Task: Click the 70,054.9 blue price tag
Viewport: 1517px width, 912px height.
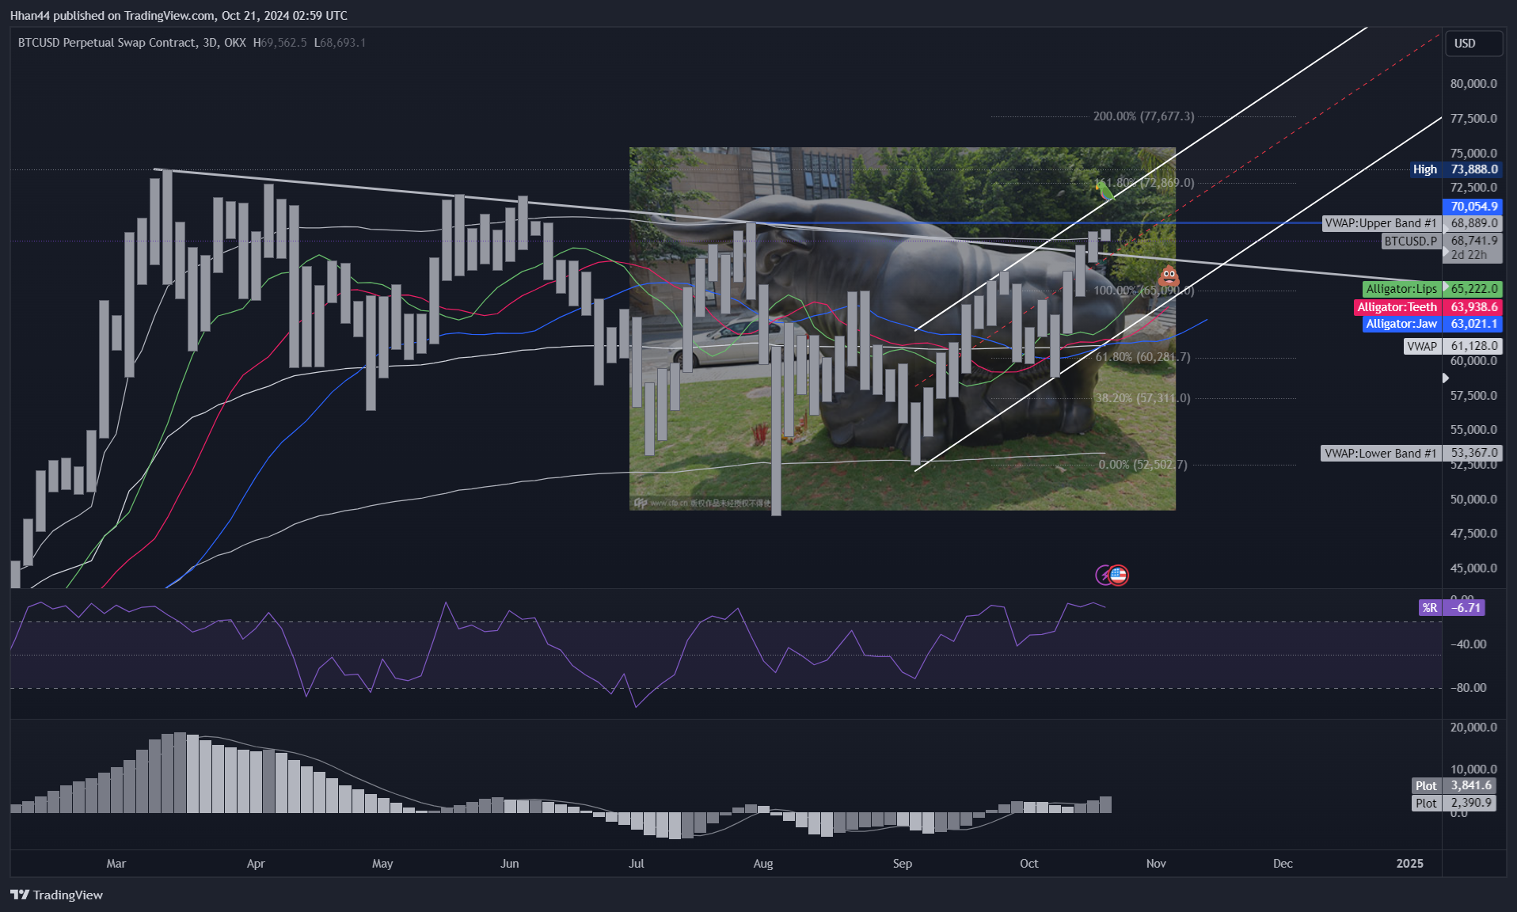Action: [1472, 207]
